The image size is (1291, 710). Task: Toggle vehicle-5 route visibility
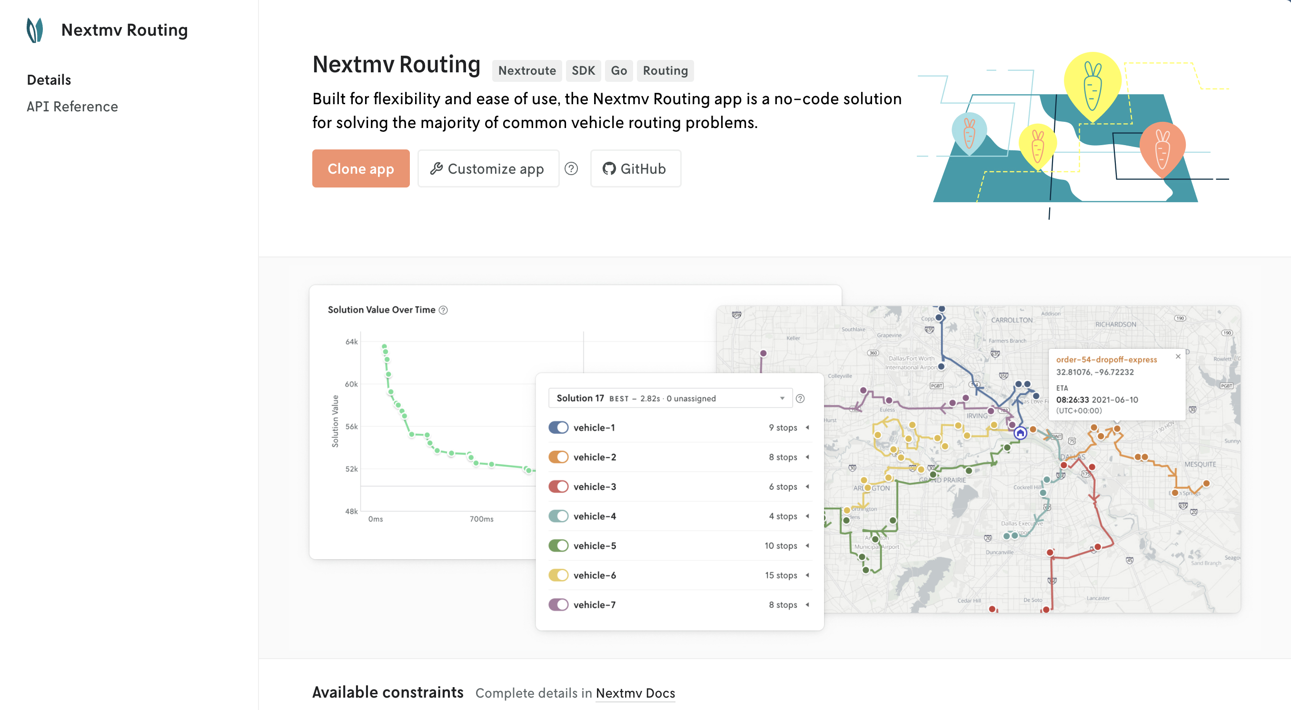(x=558, y=546)
